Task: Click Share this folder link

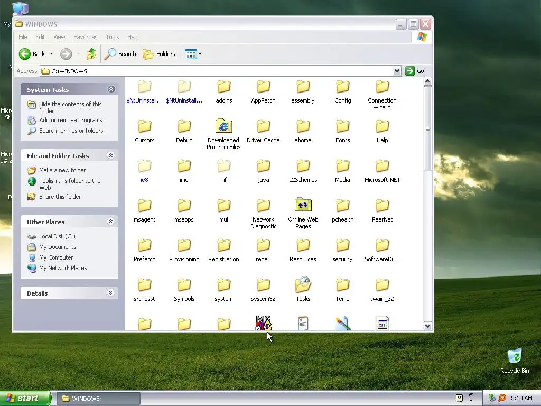Action: click(60, 197)
